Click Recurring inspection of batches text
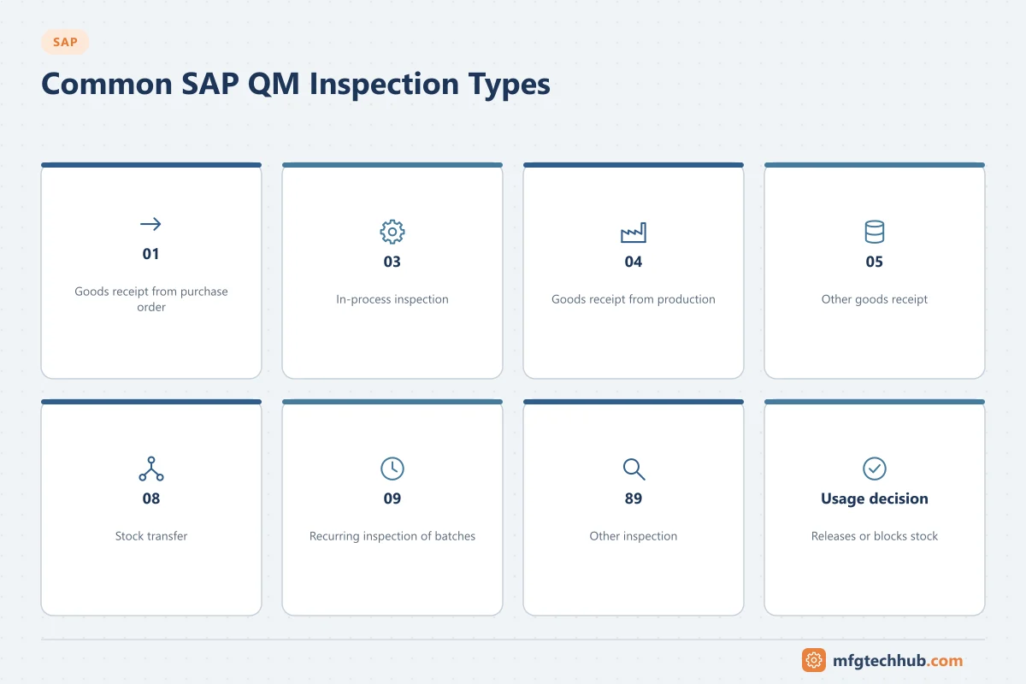1026x684 pixels. pos(392,536)
